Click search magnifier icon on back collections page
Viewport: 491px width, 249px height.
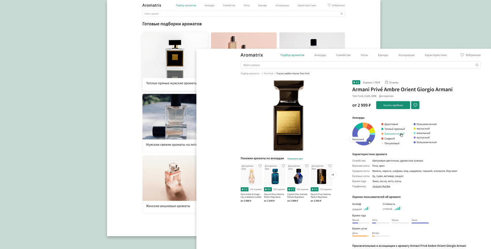click(342, 14)
